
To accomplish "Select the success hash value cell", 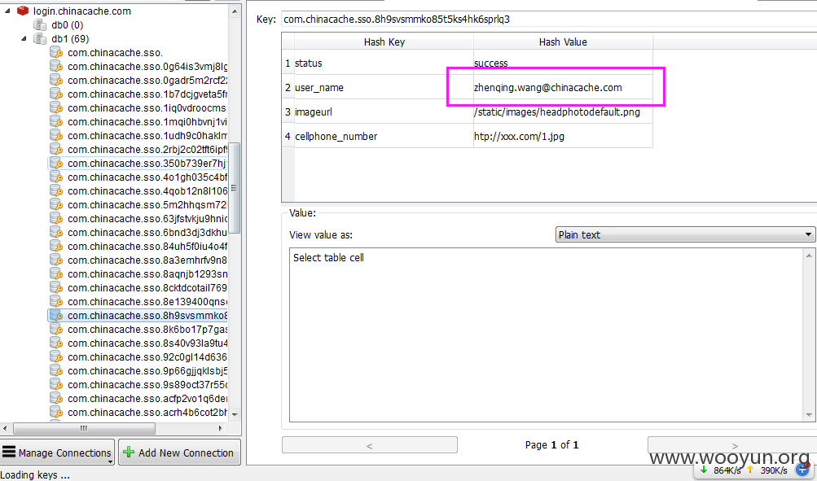I will tap(563, 63).
